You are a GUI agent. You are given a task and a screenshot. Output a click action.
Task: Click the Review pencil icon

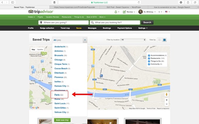pos(124,12)
